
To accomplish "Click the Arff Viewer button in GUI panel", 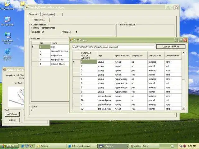I will pos(12,114).
